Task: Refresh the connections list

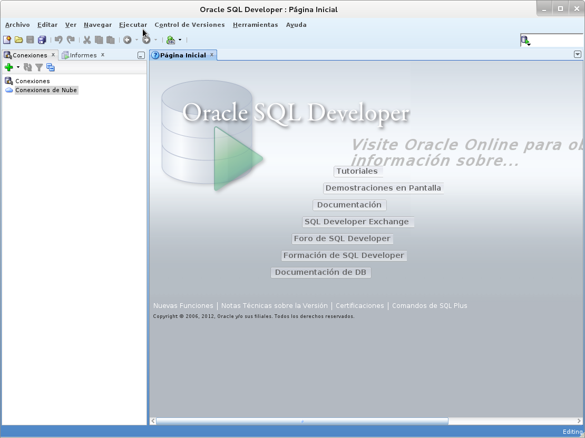Action: [x=28, y=67]
